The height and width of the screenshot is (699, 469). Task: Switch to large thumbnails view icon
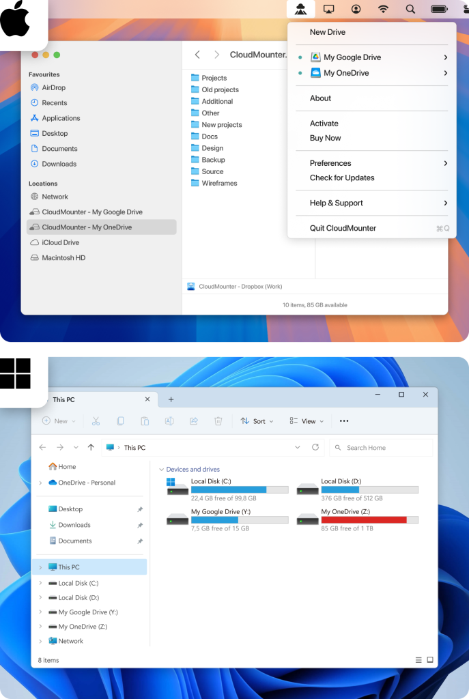point(430,660)
